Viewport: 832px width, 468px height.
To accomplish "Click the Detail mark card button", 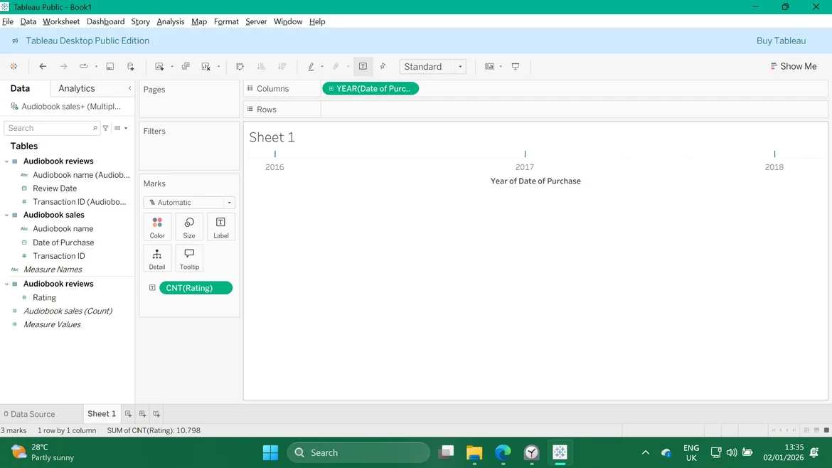I will (x=157, y=258).
